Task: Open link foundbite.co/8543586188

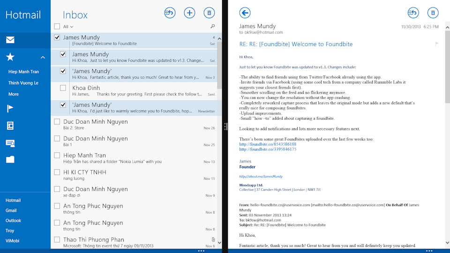Action: point(268,144)
